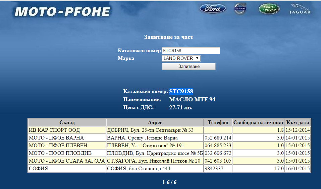Click the Към дата column header

[298, 122]
